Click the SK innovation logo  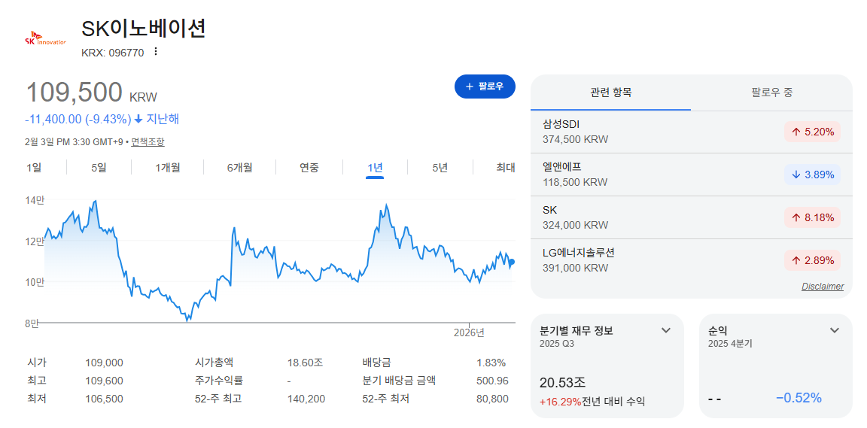[x=45, y=38]
